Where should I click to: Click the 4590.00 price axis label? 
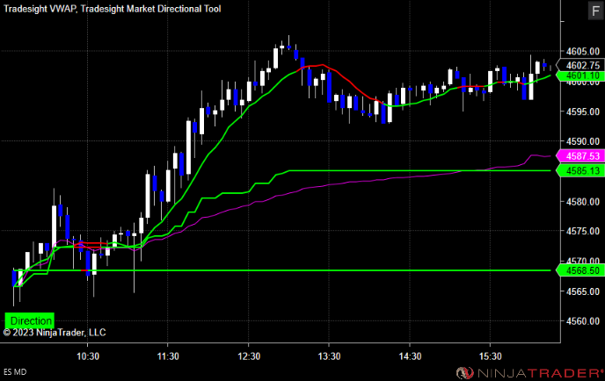(x=583, y=141)
